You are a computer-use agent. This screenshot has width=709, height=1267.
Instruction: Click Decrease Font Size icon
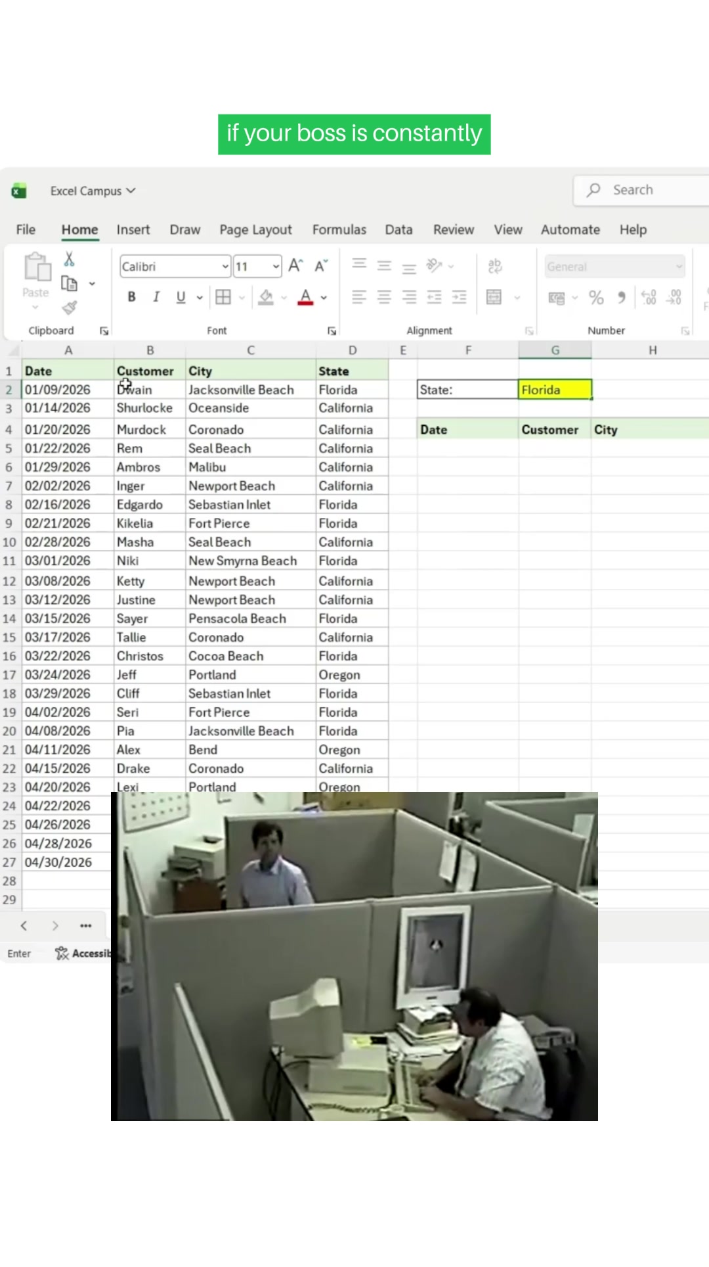(x=320, y=265)
